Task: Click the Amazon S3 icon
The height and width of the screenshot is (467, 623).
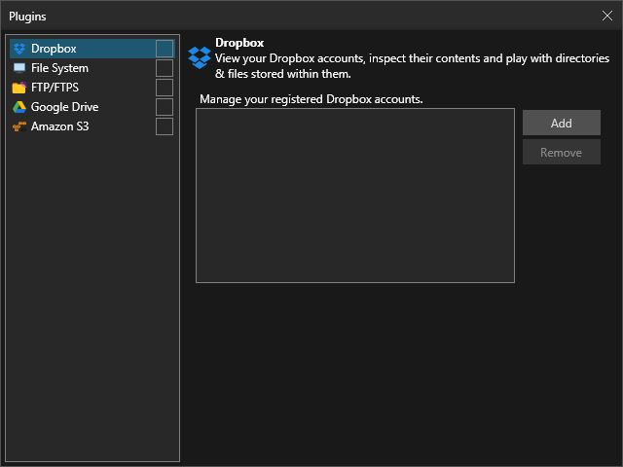Action: click(19, 126)
